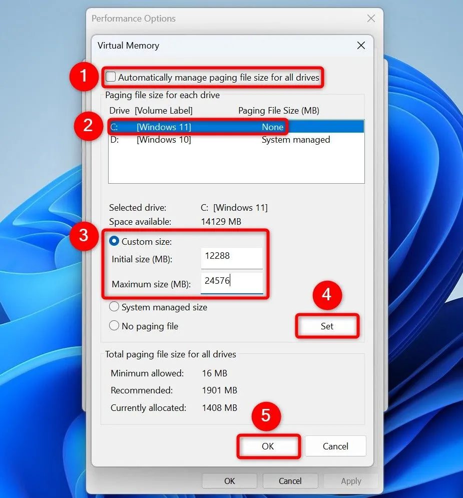Image resolution: width=463 pixels, height=498 pixels.
Task: Close the Virtual Memory window
Action: click(361, 46)
